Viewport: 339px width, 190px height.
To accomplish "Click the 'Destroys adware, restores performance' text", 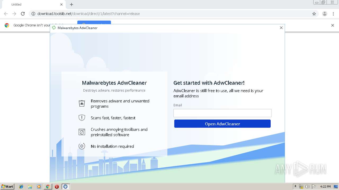I will point(114,90).
